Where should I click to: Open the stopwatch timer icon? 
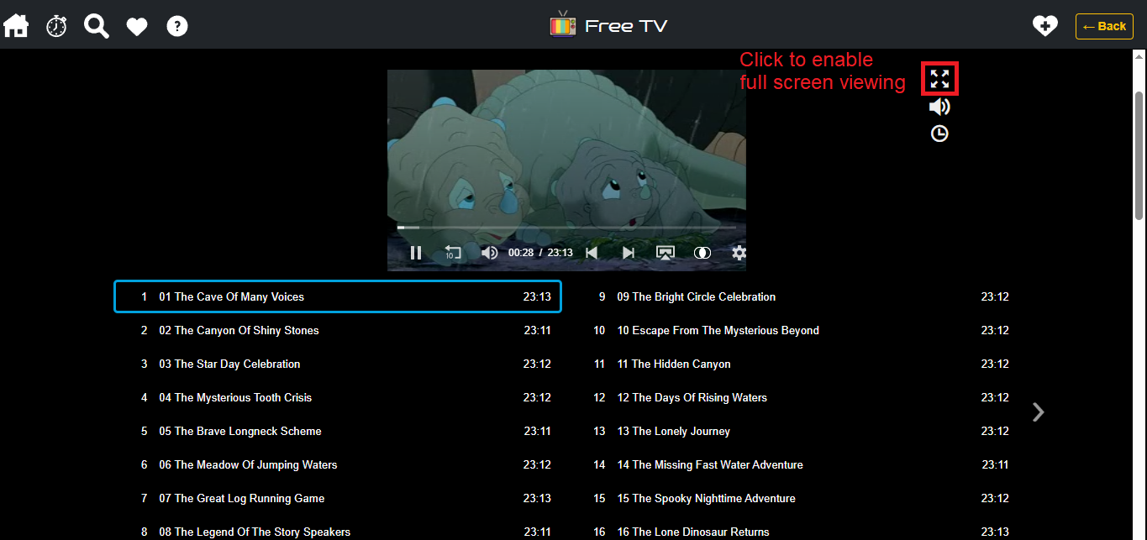pyautogui.click(x=56, y=26)
